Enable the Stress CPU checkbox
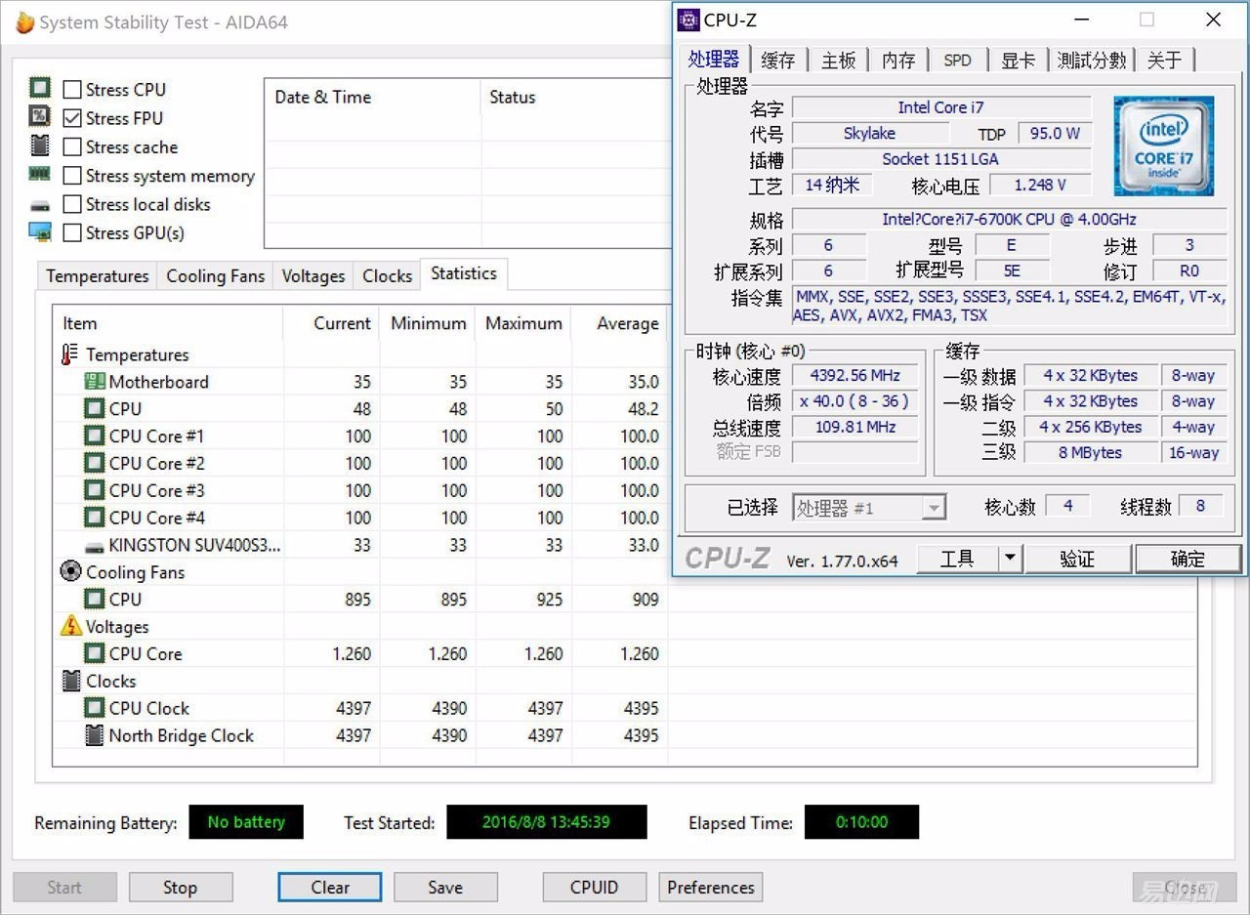 tap(72, 90)
